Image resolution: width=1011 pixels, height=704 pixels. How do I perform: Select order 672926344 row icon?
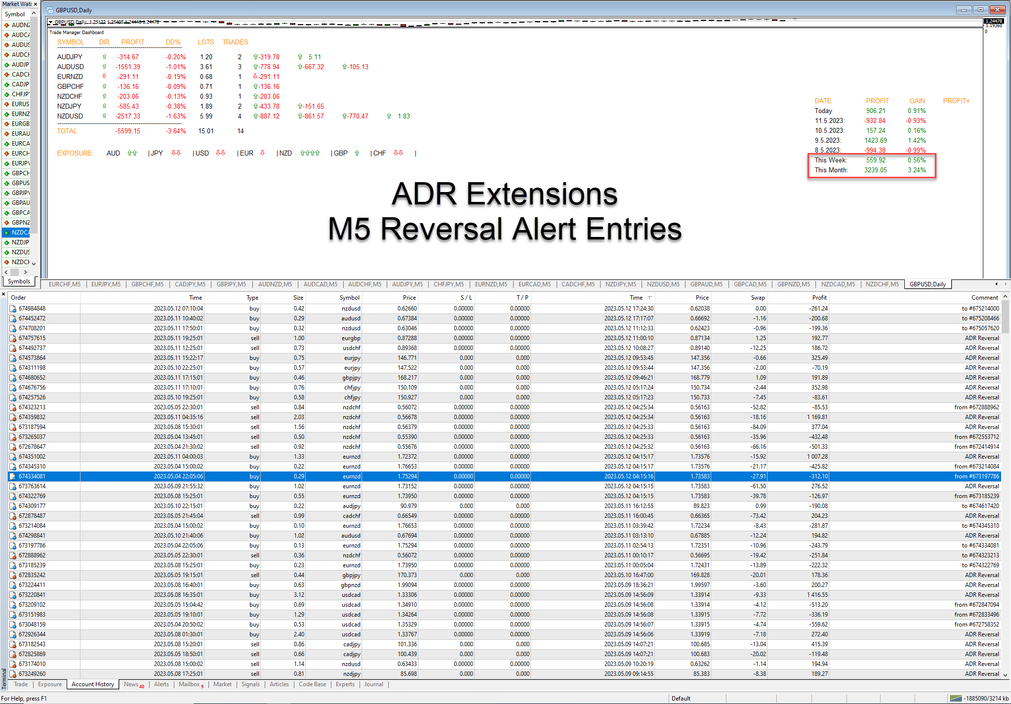pos(13,634)
